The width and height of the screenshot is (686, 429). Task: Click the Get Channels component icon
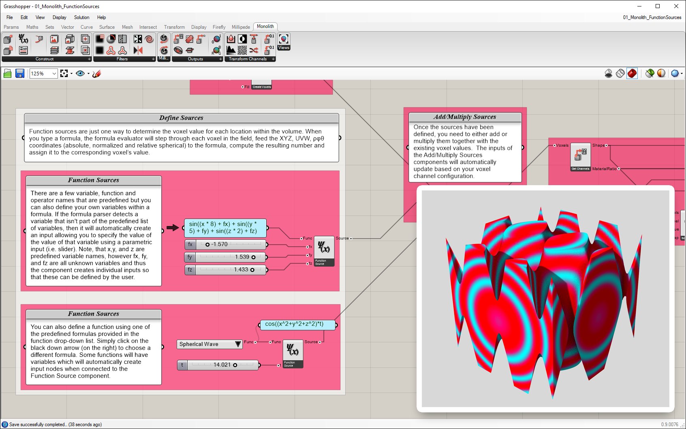click(580, 157)
